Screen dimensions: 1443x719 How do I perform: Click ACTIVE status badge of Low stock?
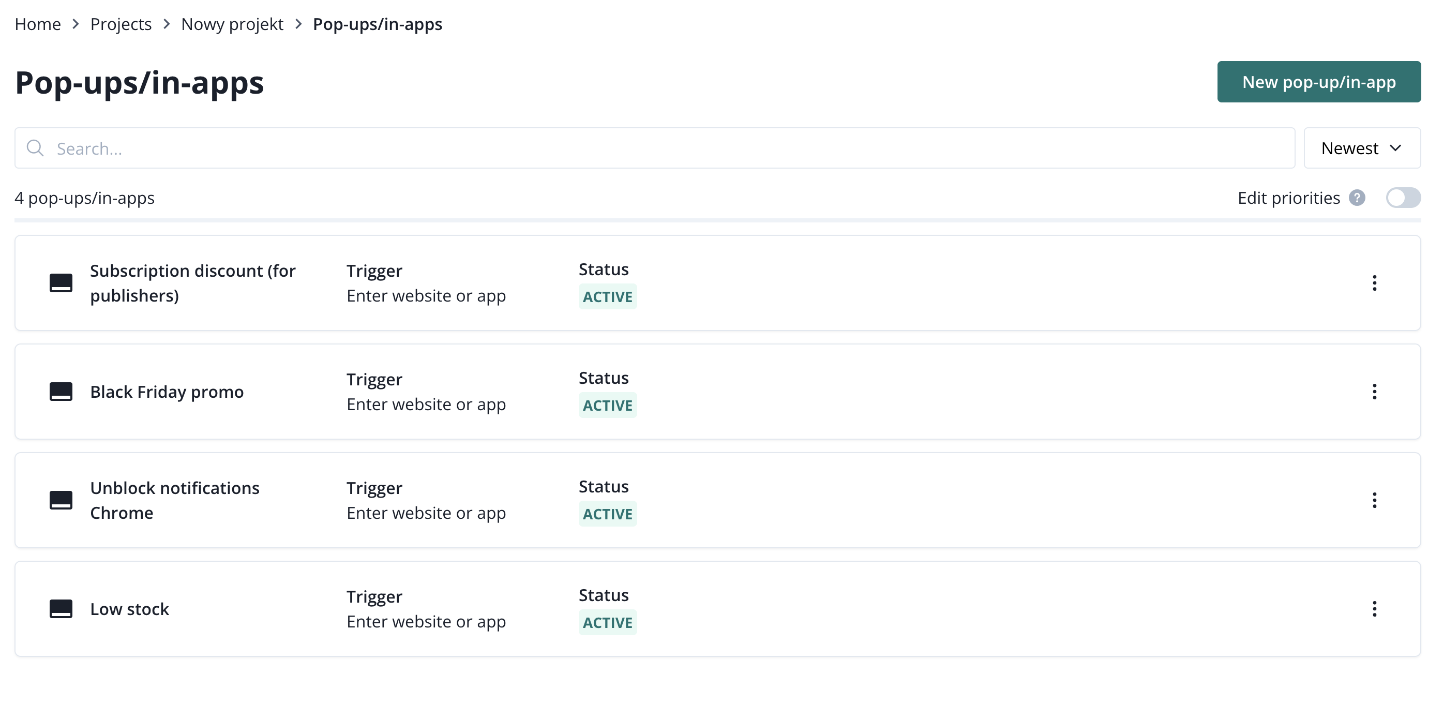[607, 623]
